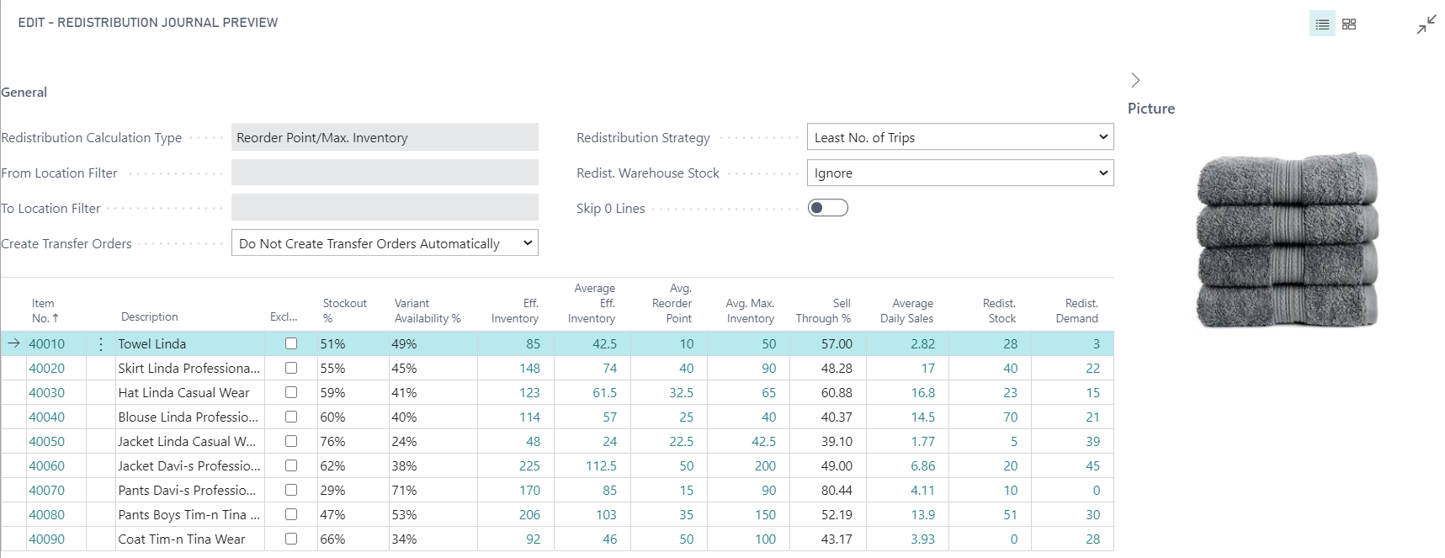
Task: Click the Picture FactBox title
Action: point(1150,109)
